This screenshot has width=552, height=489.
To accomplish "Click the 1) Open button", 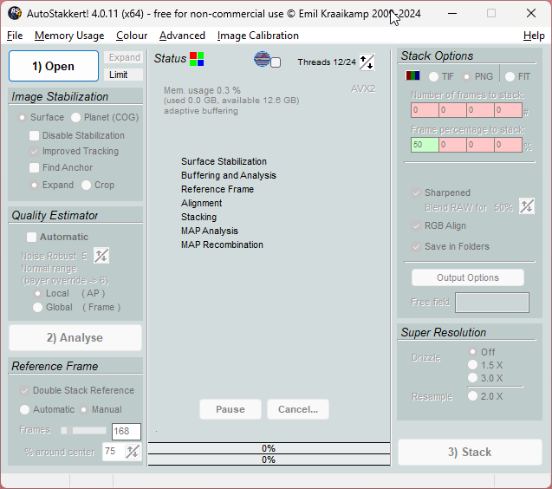I will (54, 66).
